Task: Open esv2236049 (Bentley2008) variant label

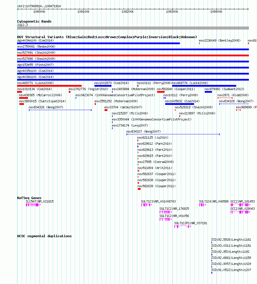Action: click(220, 40)
